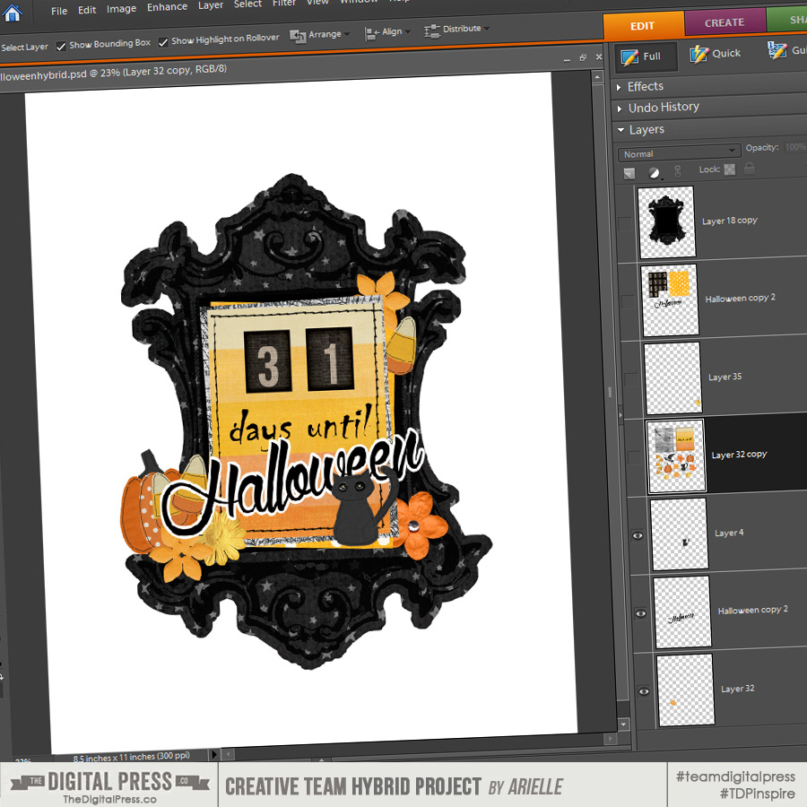Expand the Effects panel
This screenshot has height=807, width=807.
click(645, 86)
